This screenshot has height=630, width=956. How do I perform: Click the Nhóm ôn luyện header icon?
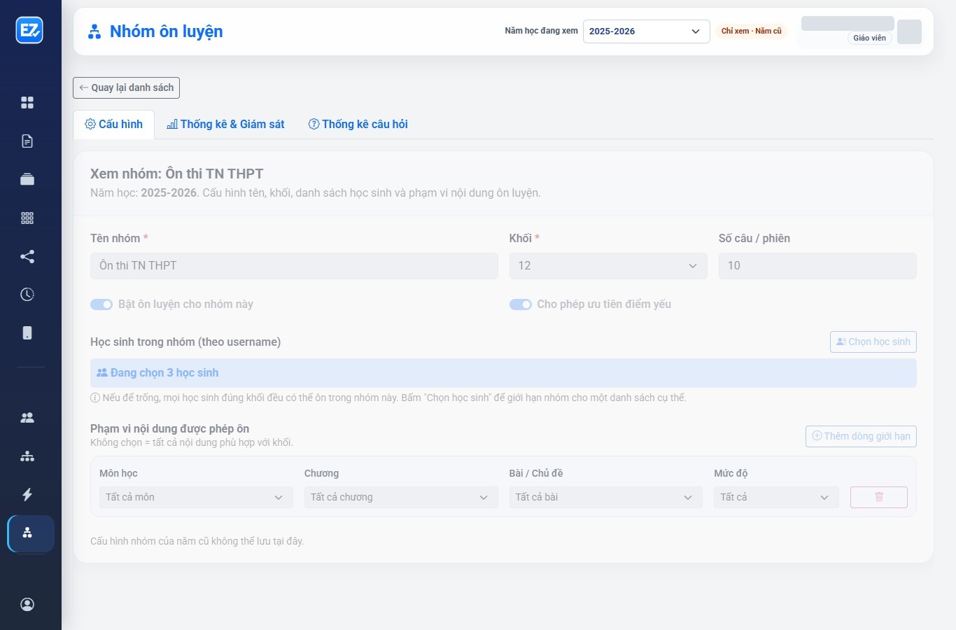coord(94,31)
